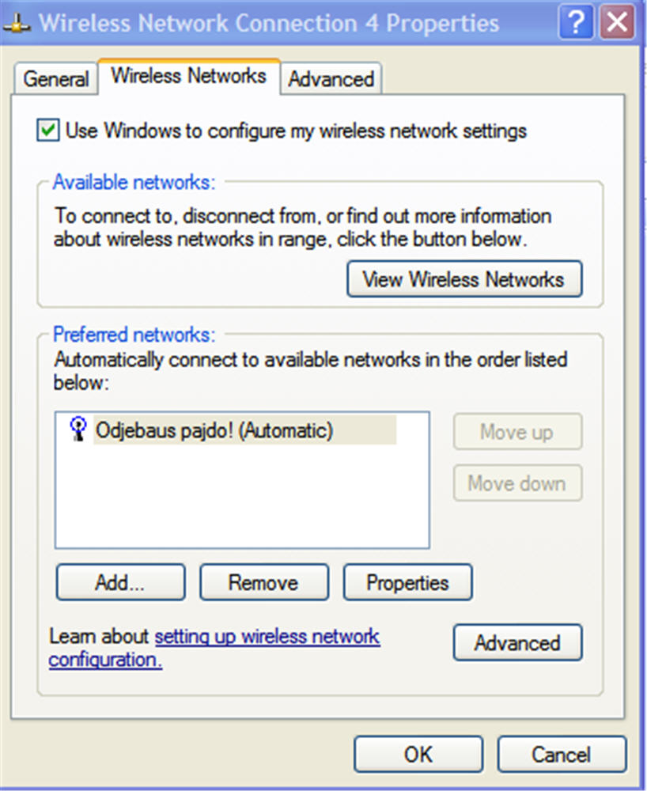Viewport: 647px width, 791px height.
Task: Click the network connection icon in title bar
Action: [x=17, y=23]
